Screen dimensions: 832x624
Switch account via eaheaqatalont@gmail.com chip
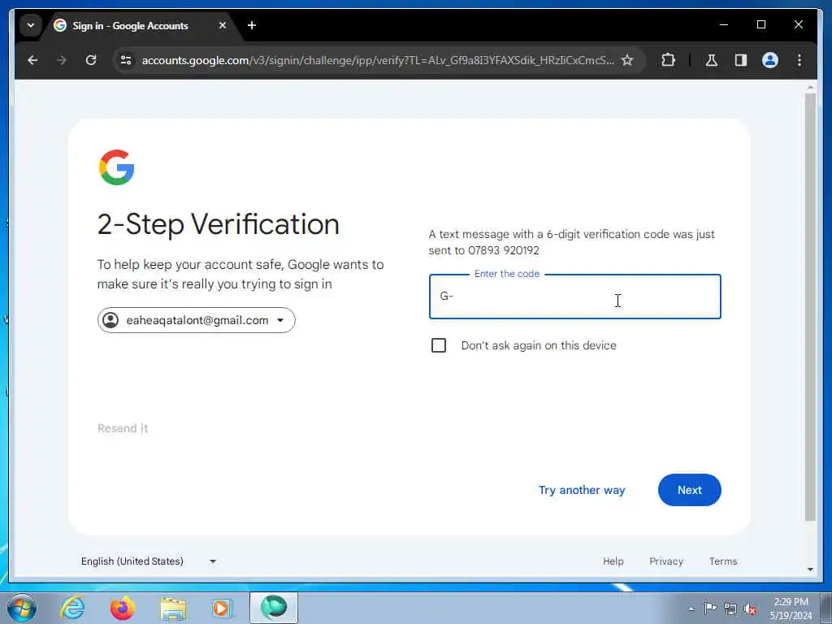coord(197,320)
